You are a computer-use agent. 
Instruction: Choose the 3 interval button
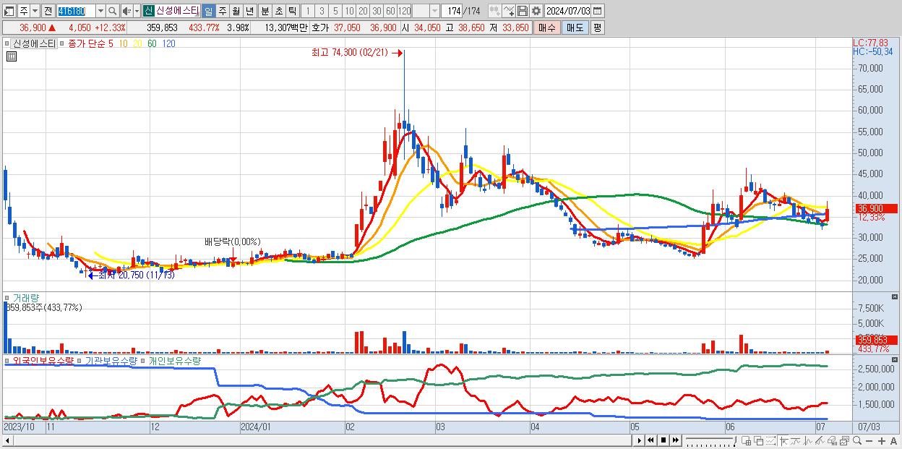tap(321, 11)
